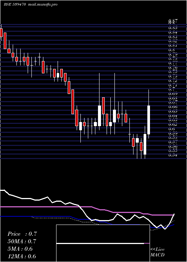This screenshot has width=187, height=262.
Task: Click the '12MA : 0.6' legend value
Action: 22,256
